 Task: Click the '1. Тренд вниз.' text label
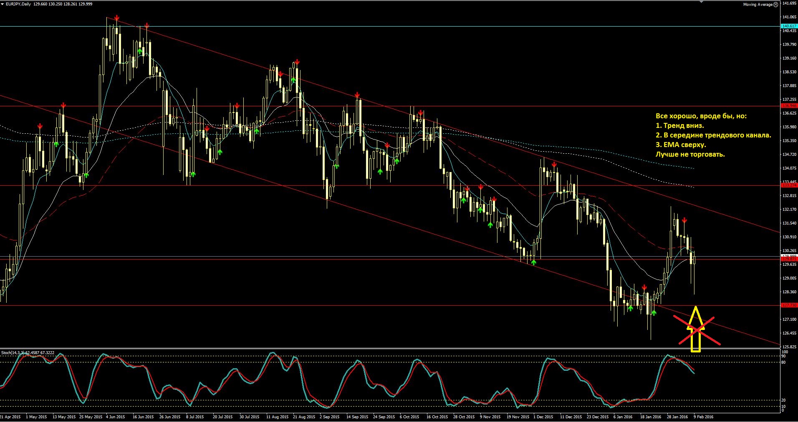(679, 125)
